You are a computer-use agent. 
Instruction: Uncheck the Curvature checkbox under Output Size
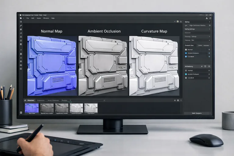[x=186, y=57]
